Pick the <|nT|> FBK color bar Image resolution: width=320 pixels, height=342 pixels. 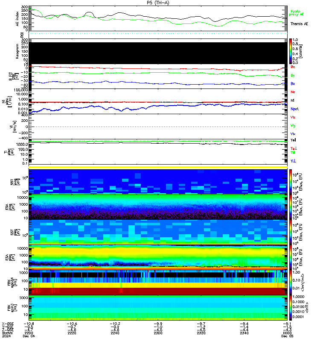coord(291,308)
